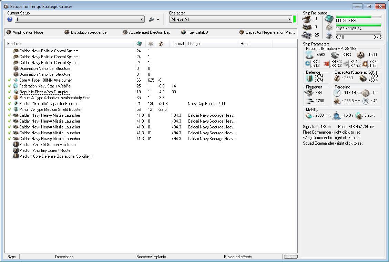Open the Boosters\Implants tab at bottom
This screenshot has height=262, width=389.
click(151, 257)
